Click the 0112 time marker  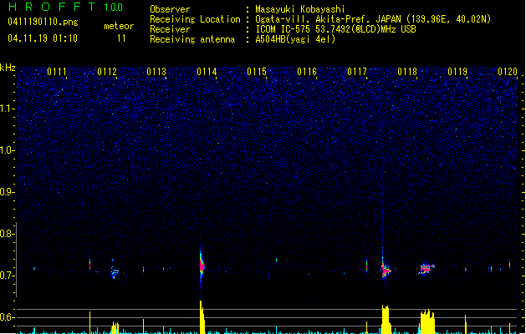[107, 72]
